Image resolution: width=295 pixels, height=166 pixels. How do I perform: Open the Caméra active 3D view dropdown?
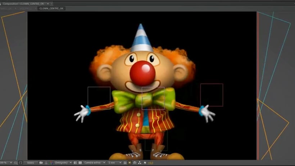click(94, 162)
